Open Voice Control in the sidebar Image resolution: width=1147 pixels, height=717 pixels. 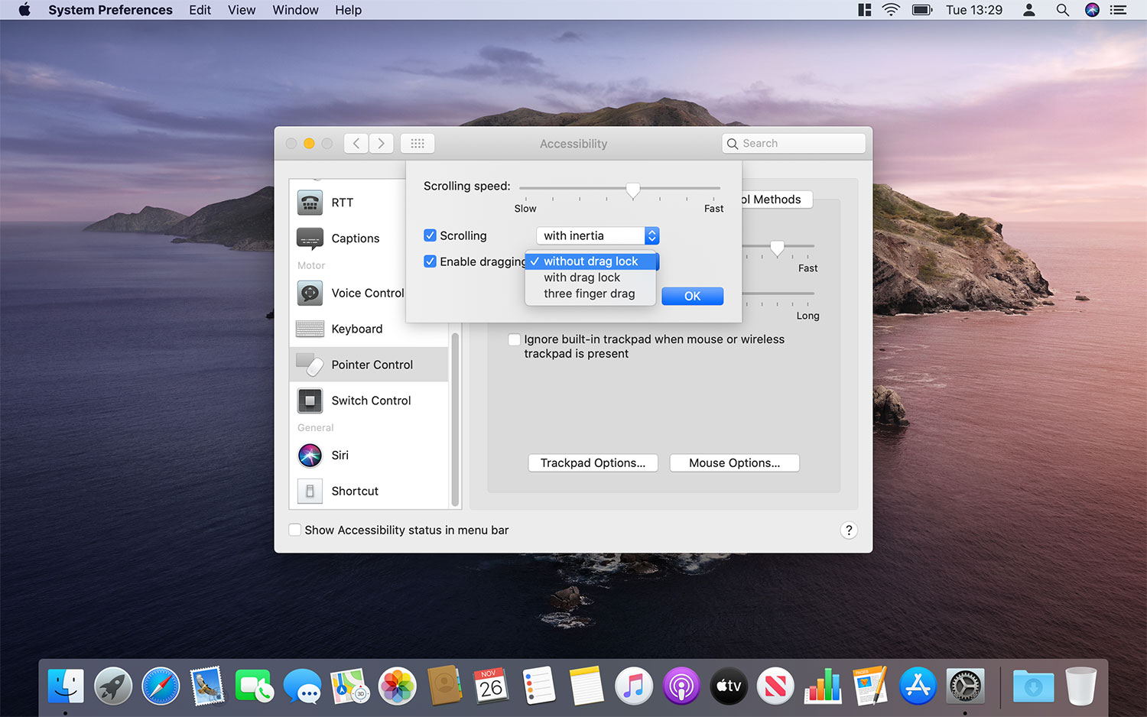pyautogui.click(x=367, y=293)
